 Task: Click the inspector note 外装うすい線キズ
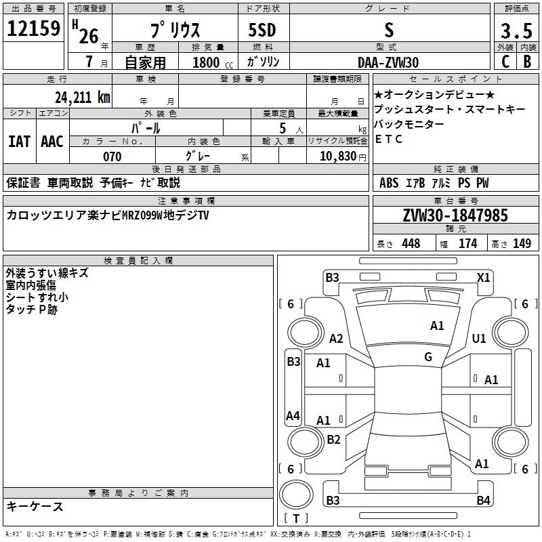[47, 273]
